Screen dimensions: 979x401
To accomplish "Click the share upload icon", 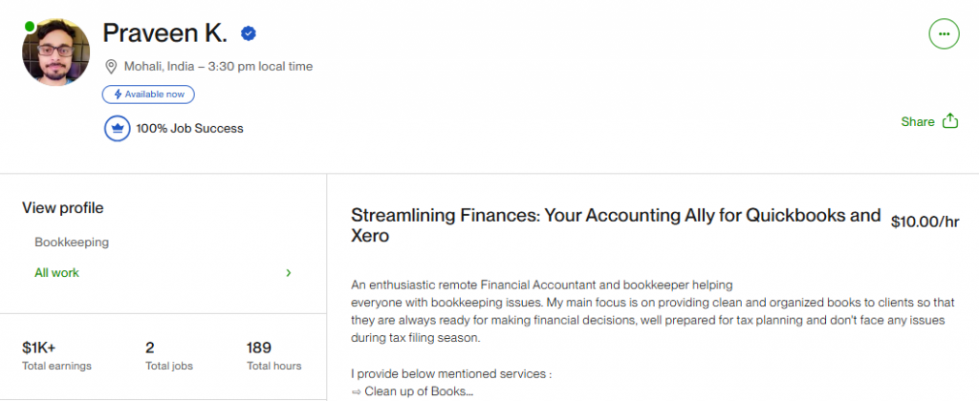I will [949, 121].
